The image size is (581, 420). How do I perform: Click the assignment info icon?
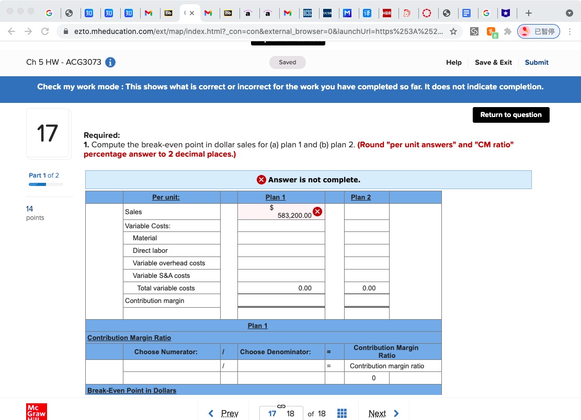pos(110,62)
